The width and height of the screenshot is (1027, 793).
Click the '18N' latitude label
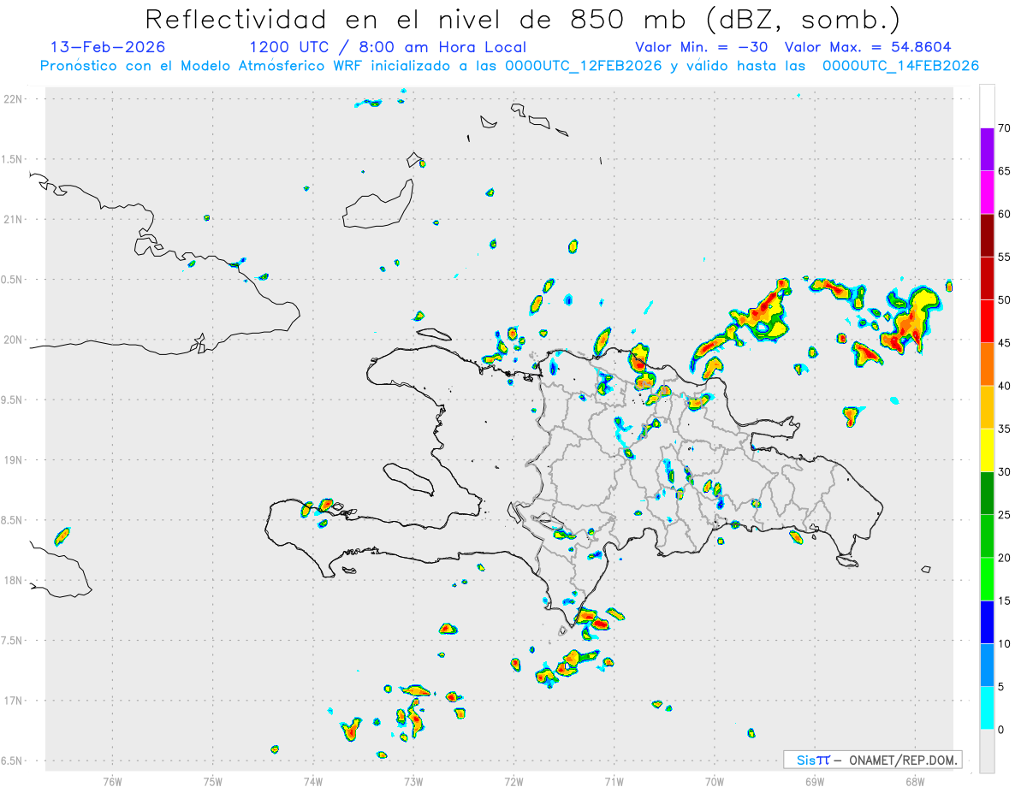tap(14, 581)
